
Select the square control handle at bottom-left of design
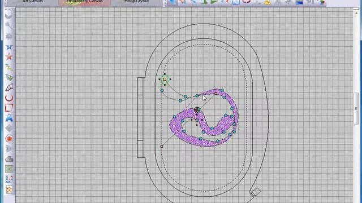pyautogui.click(x=162, y=147)
